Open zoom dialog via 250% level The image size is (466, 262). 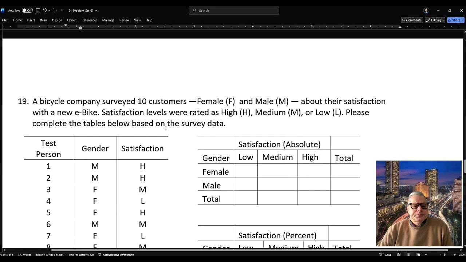point(462,255)
